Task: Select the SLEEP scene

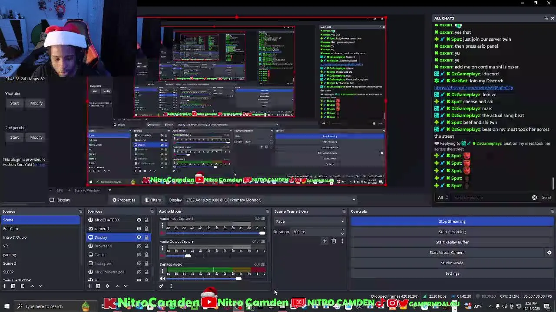Action: pyautogui.click(x=40, y=272)
